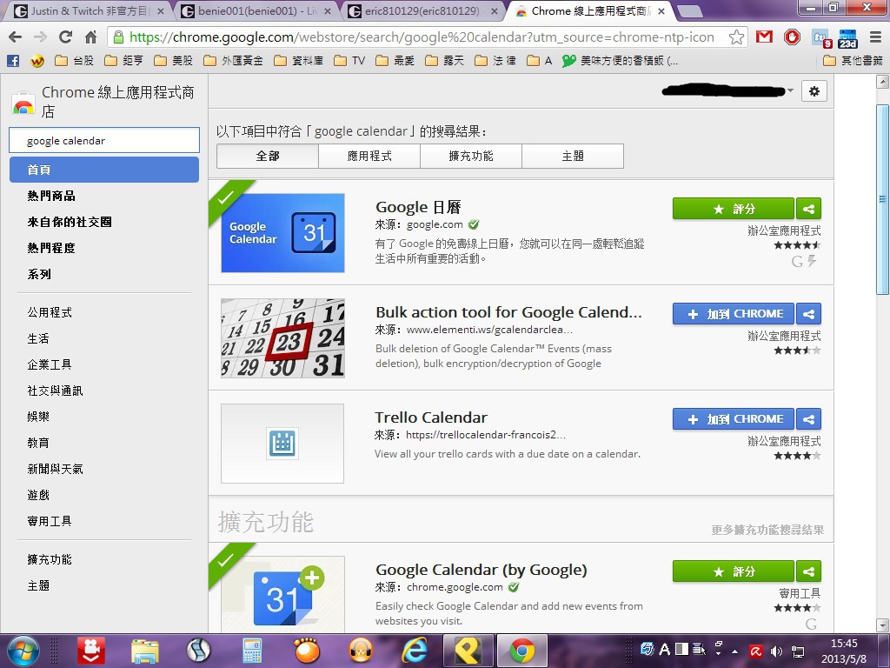Close the eric810129 browser tab
Screen dimensions: 890x668
495,11
